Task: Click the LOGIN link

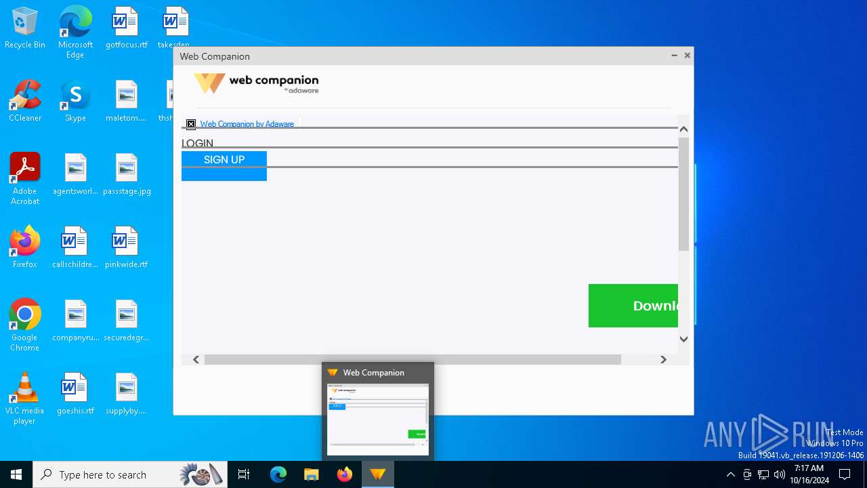Action: tap(197, 143)
